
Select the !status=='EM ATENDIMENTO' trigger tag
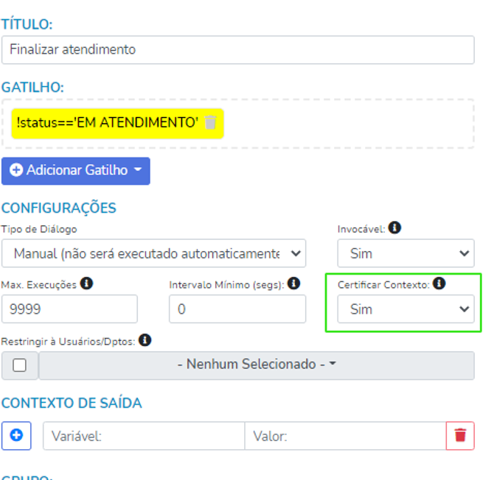(107, 122)
